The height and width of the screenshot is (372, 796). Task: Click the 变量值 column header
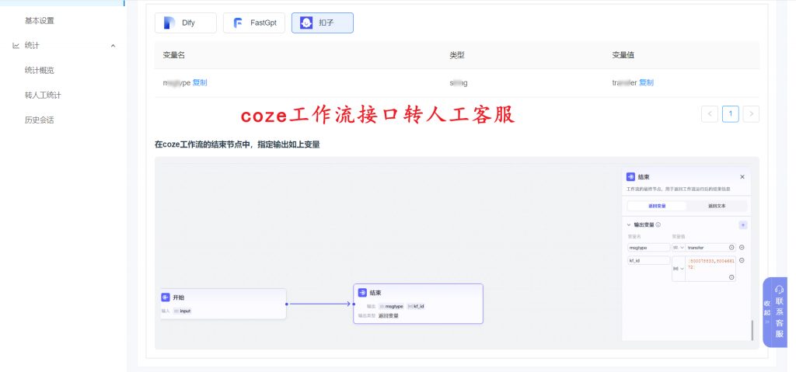tap(623, 55)
